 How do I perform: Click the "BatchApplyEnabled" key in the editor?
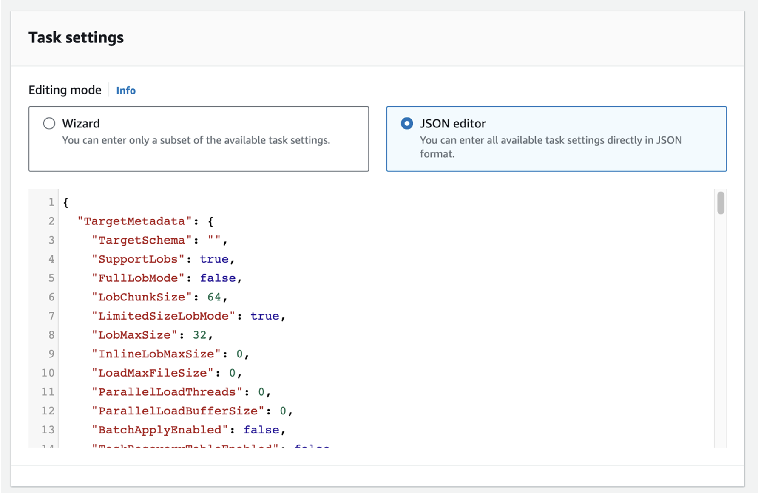tap(160, 430)
